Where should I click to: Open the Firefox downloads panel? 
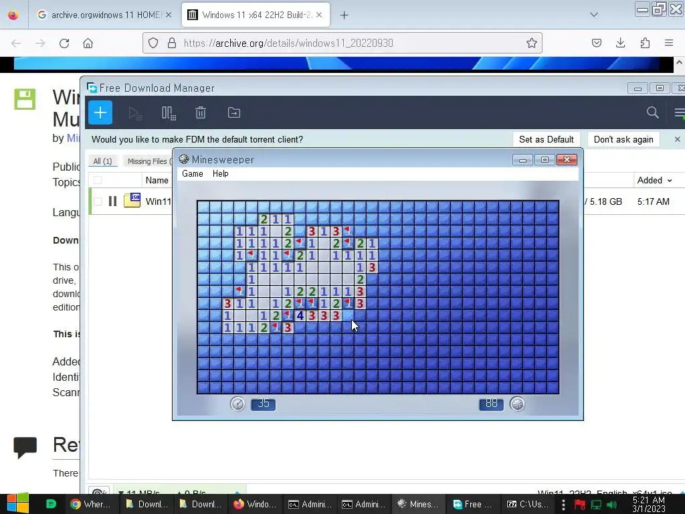pyautogui.click(x=620, y=43)
